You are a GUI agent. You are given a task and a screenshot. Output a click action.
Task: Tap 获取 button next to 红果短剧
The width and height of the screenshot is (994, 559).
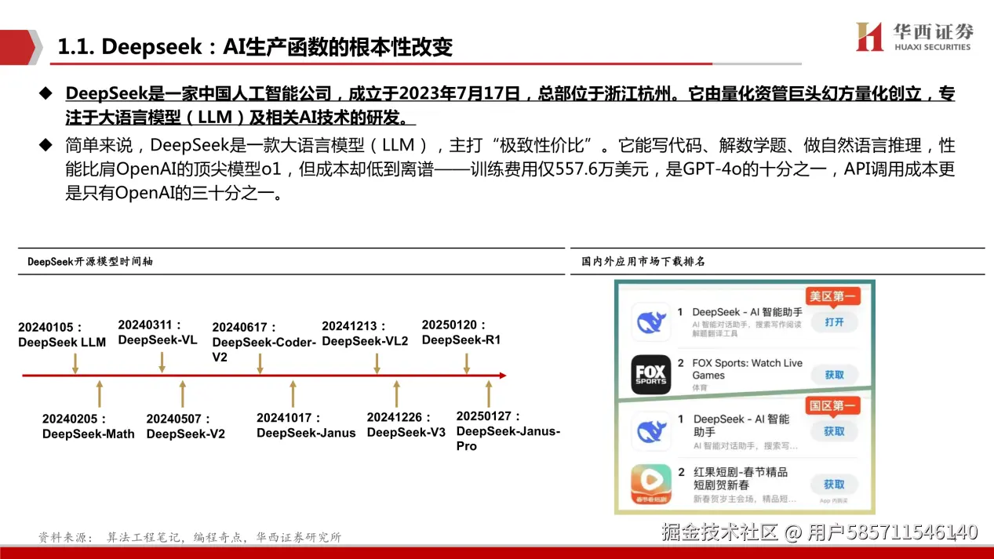tap(834, 485)
